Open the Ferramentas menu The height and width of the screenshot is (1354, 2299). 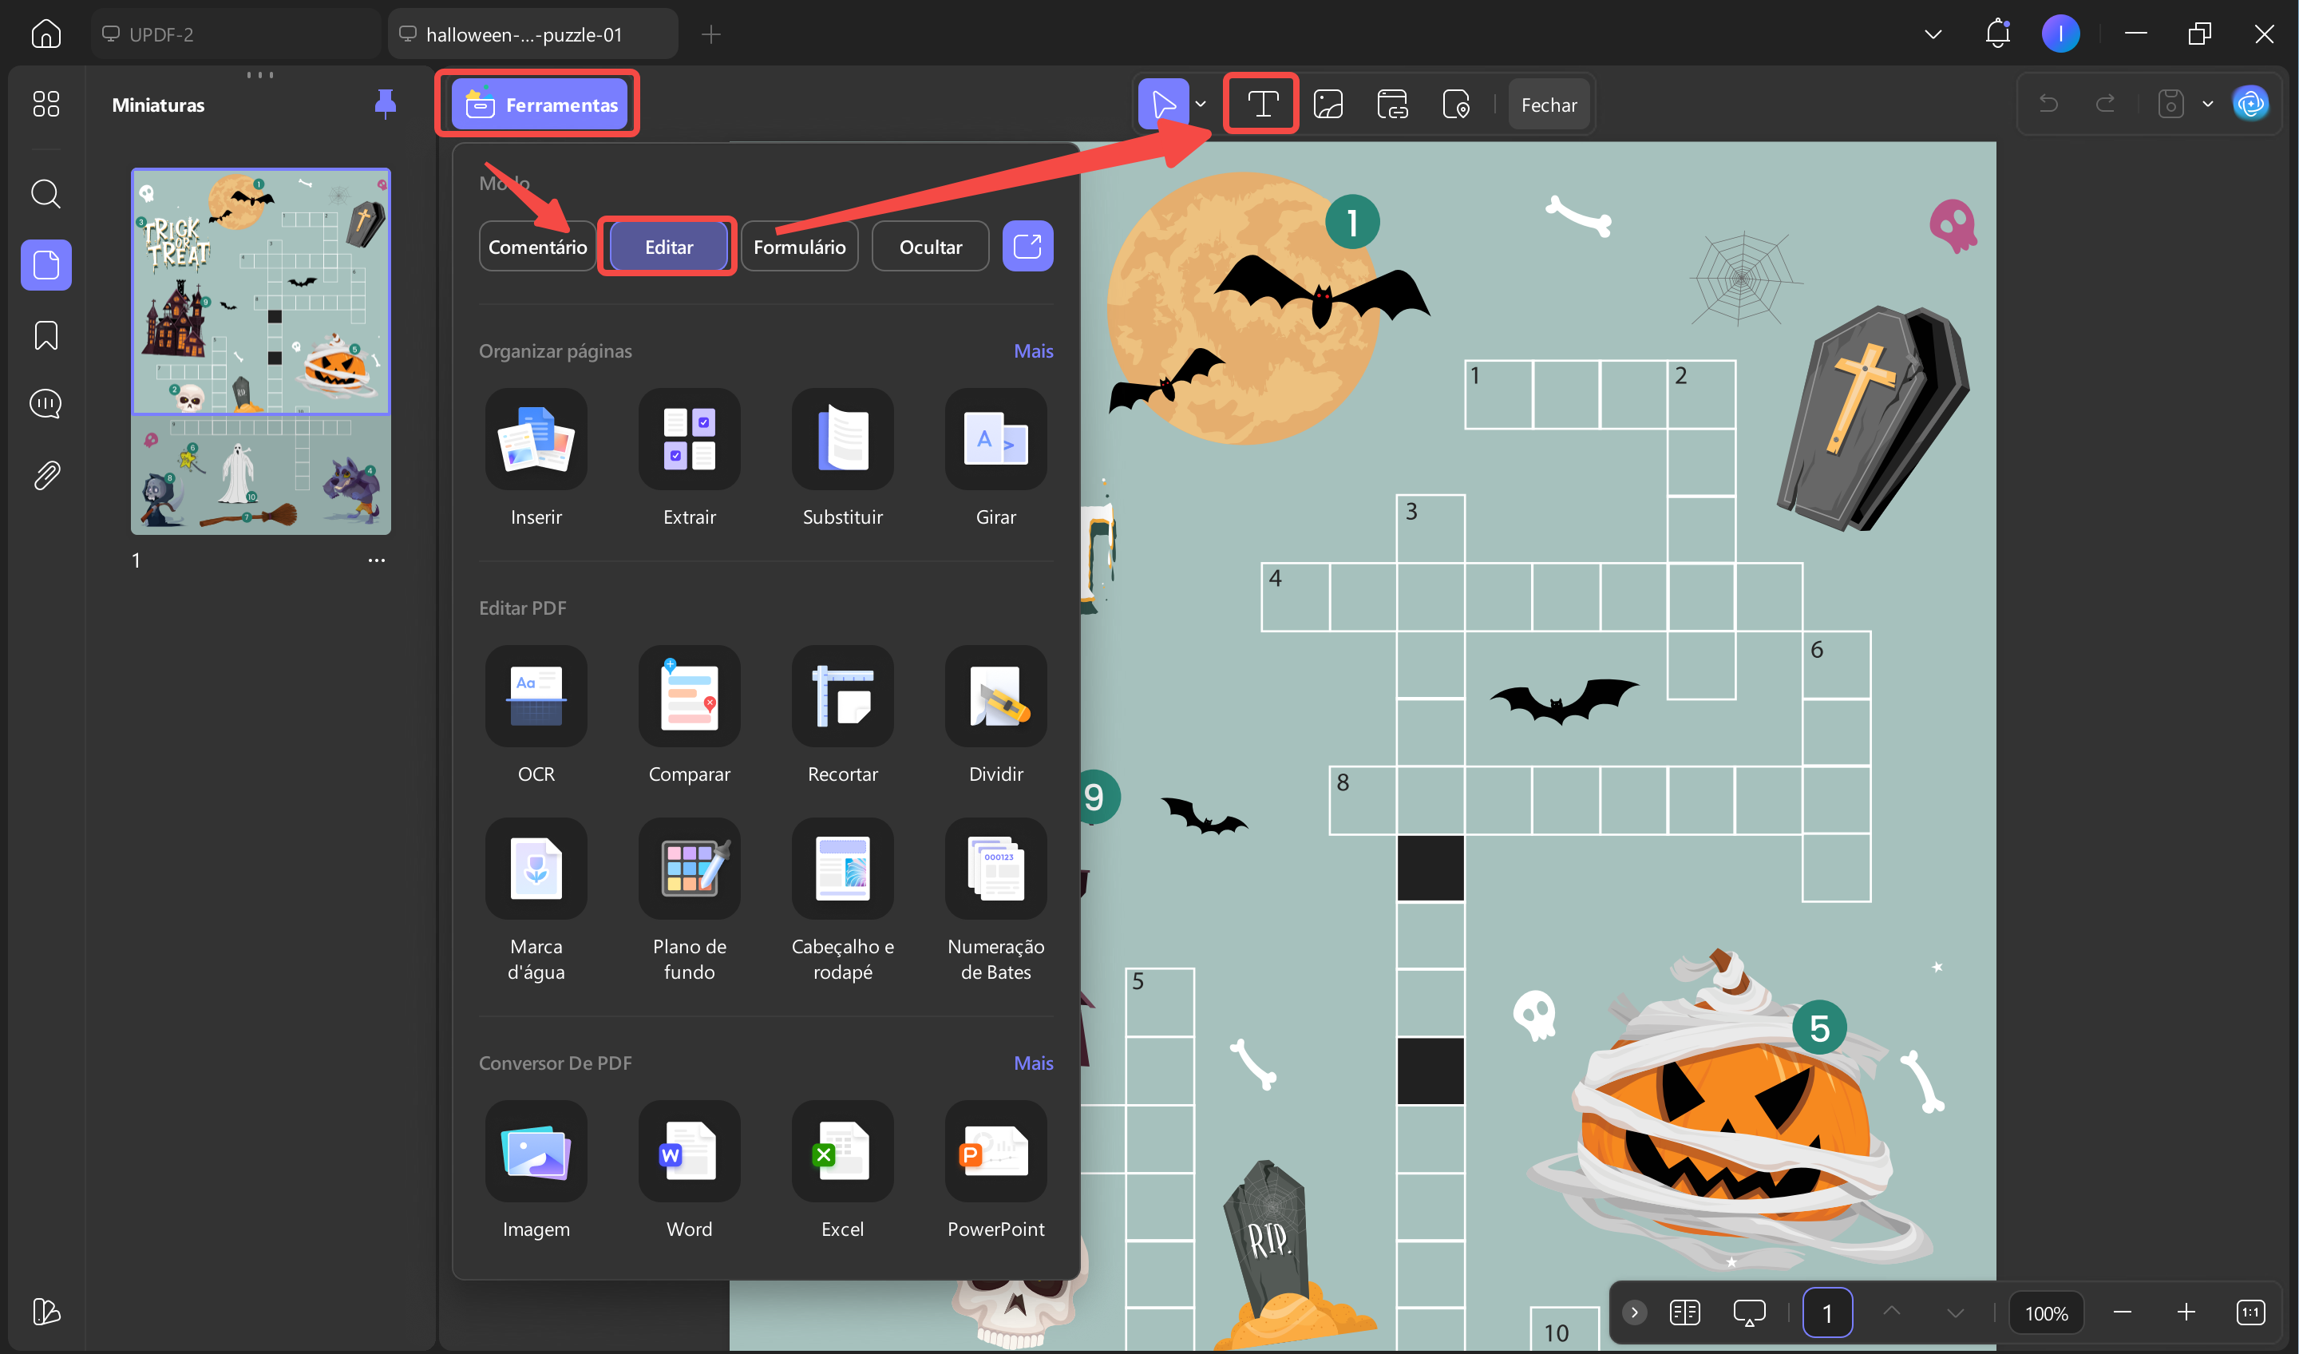(x=538, y=104)
